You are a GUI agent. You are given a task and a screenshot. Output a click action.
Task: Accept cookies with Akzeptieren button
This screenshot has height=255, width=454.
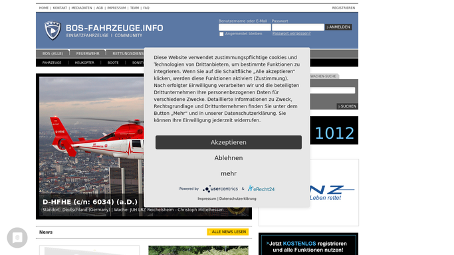pos(229,142)
